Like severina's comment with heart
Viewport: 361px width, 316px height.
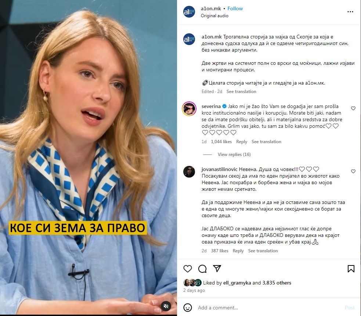coord(353,108)
